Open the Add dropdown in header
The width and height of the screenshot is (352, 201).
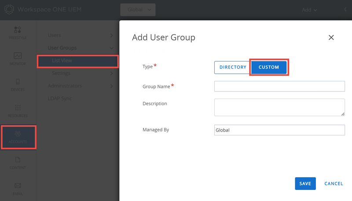309,10
